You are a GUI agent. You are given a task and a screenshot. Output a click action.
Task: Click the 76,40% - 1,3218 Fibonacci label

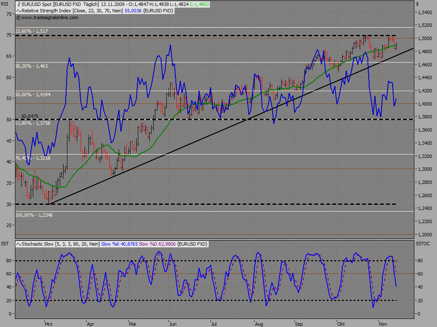pos(33,158)
